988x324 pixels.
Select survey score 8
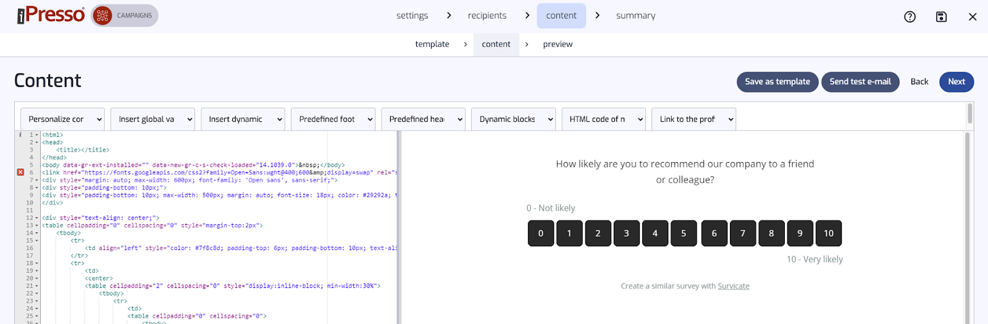pos(771,233)
